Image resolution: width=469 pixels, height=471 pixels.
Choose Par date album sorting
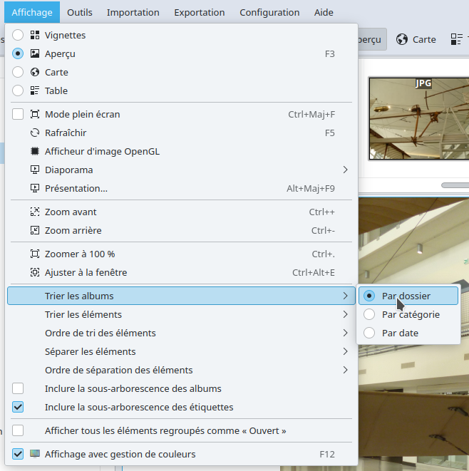(369, 333)
